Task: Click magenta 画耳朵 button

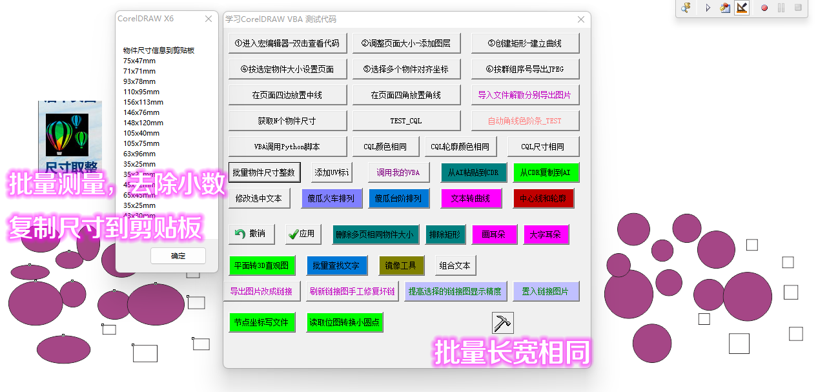Action: point(495,234)
